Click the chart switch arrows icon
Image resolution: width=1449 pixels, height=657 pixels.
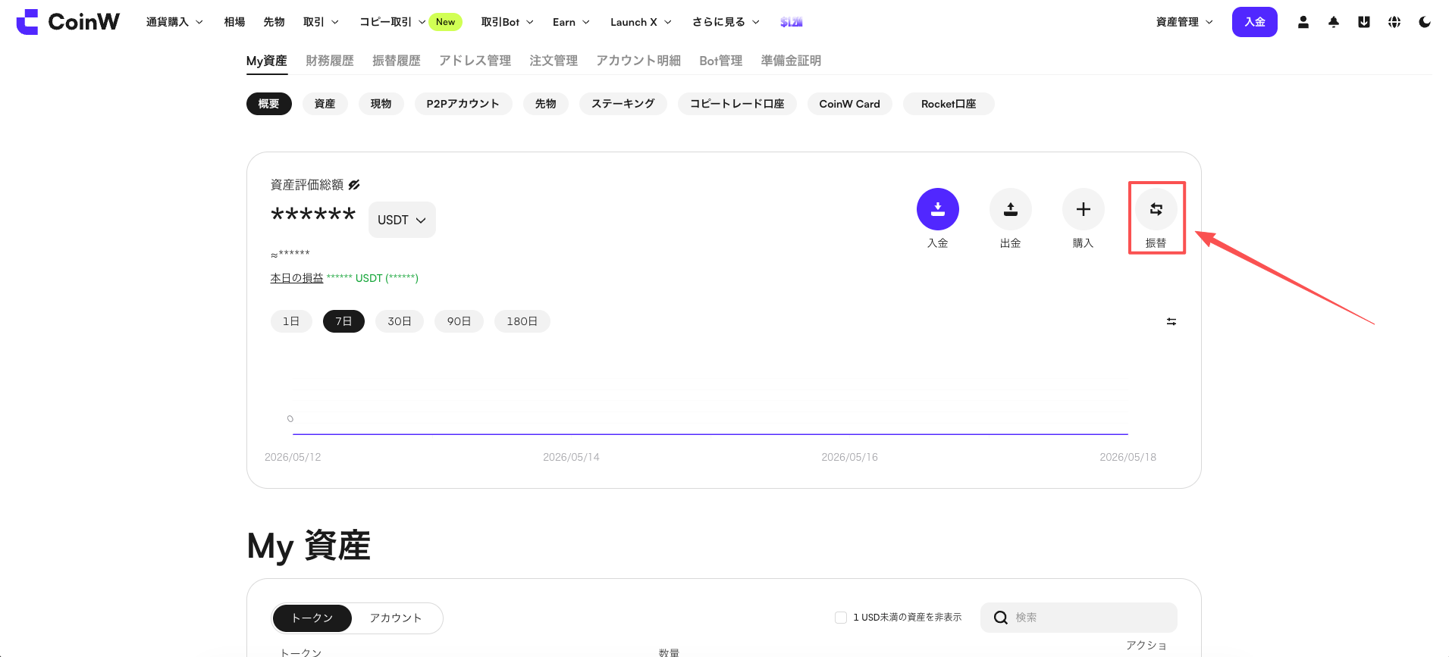tap(1171, 322)
